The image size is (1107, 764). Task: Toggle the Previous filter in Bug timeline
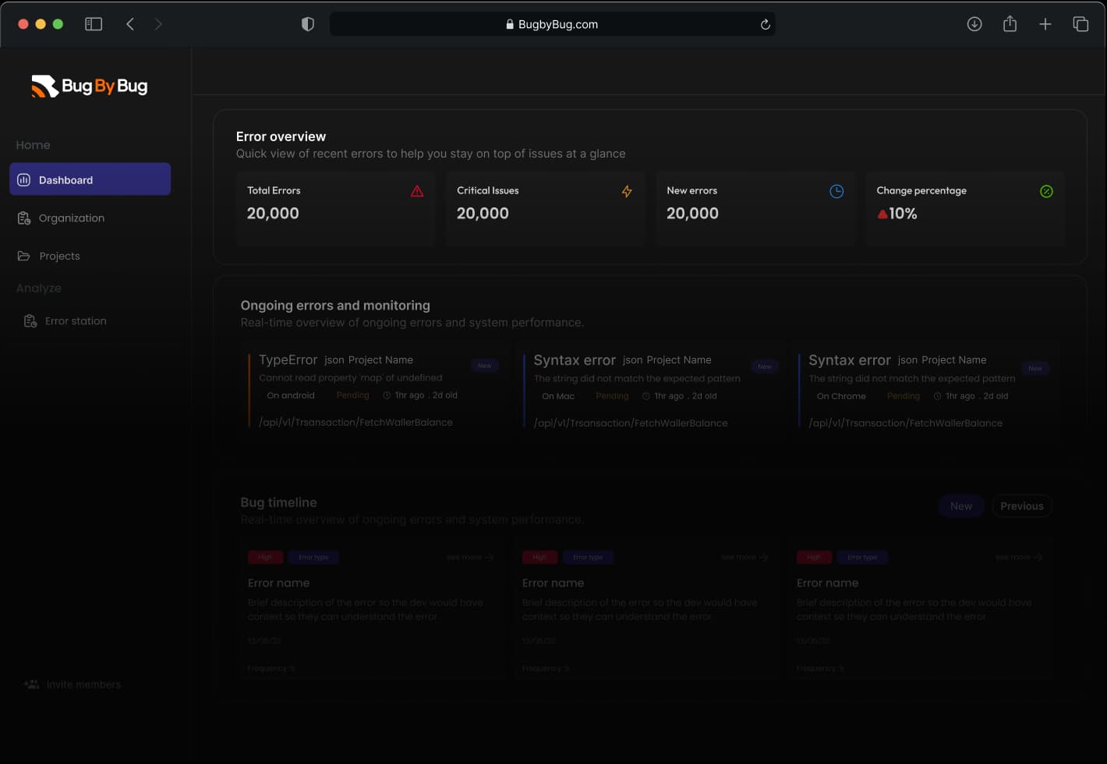point(1021,505)
